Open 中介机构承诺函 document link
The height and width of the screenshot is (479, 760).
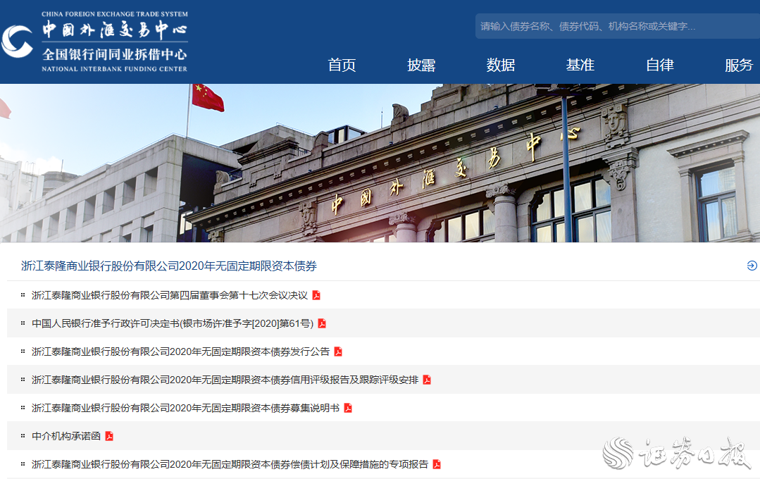[66, 436]
